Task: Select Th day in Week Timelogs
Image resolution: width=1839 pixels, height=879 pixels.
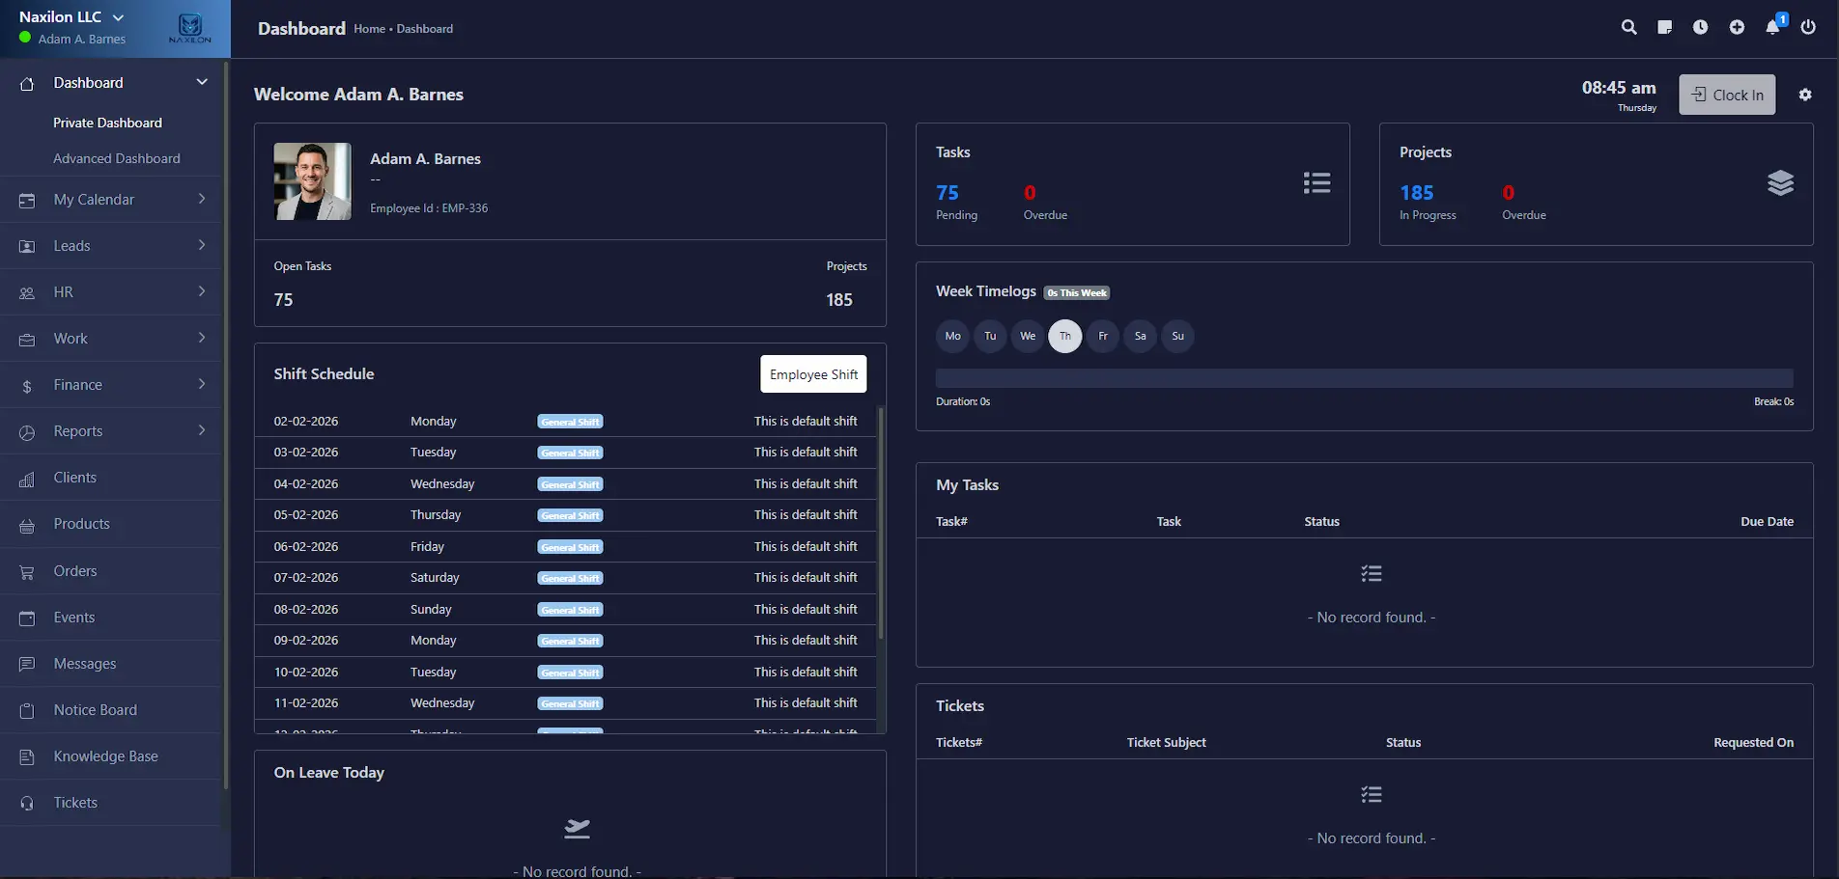Action: [x=1065, y=336]
